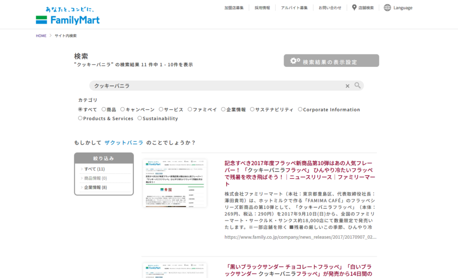Select the Products & Services radio button

(80, 118)
